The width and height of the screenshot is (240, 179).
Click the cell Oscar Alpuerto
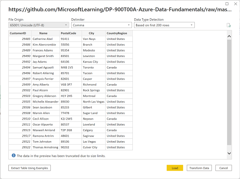click(x=46, y=124)
